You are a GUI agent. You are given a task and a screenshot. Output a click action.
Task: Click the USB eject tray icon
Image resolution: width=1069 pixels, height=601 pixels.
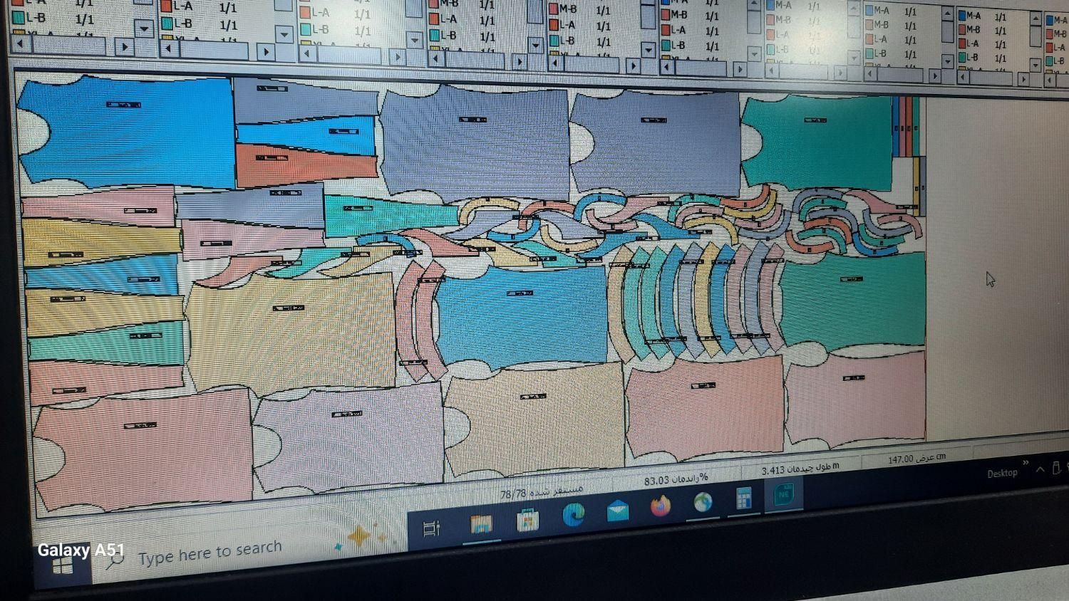tap(1057, 467)
